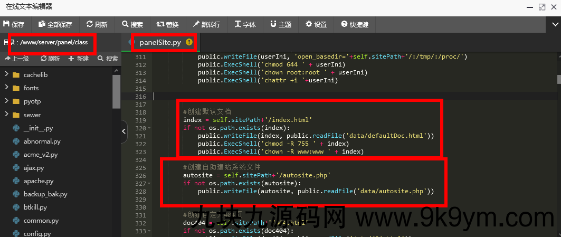This screenshot has width=561, height=237.
Task: Expand the cachelib folder
Action: click(6, 74)
